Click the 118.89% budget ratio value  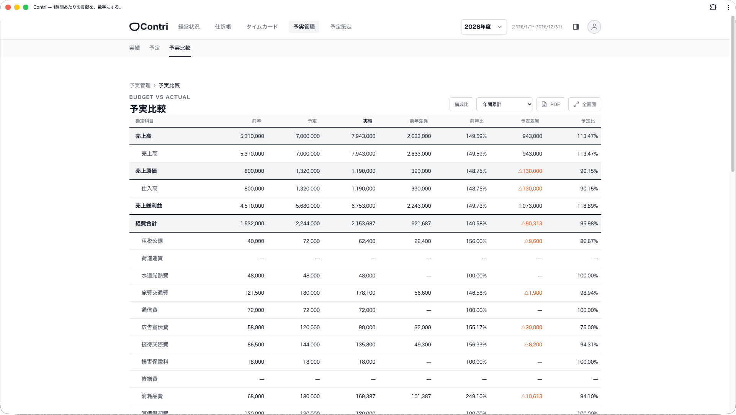coord(587,206)
